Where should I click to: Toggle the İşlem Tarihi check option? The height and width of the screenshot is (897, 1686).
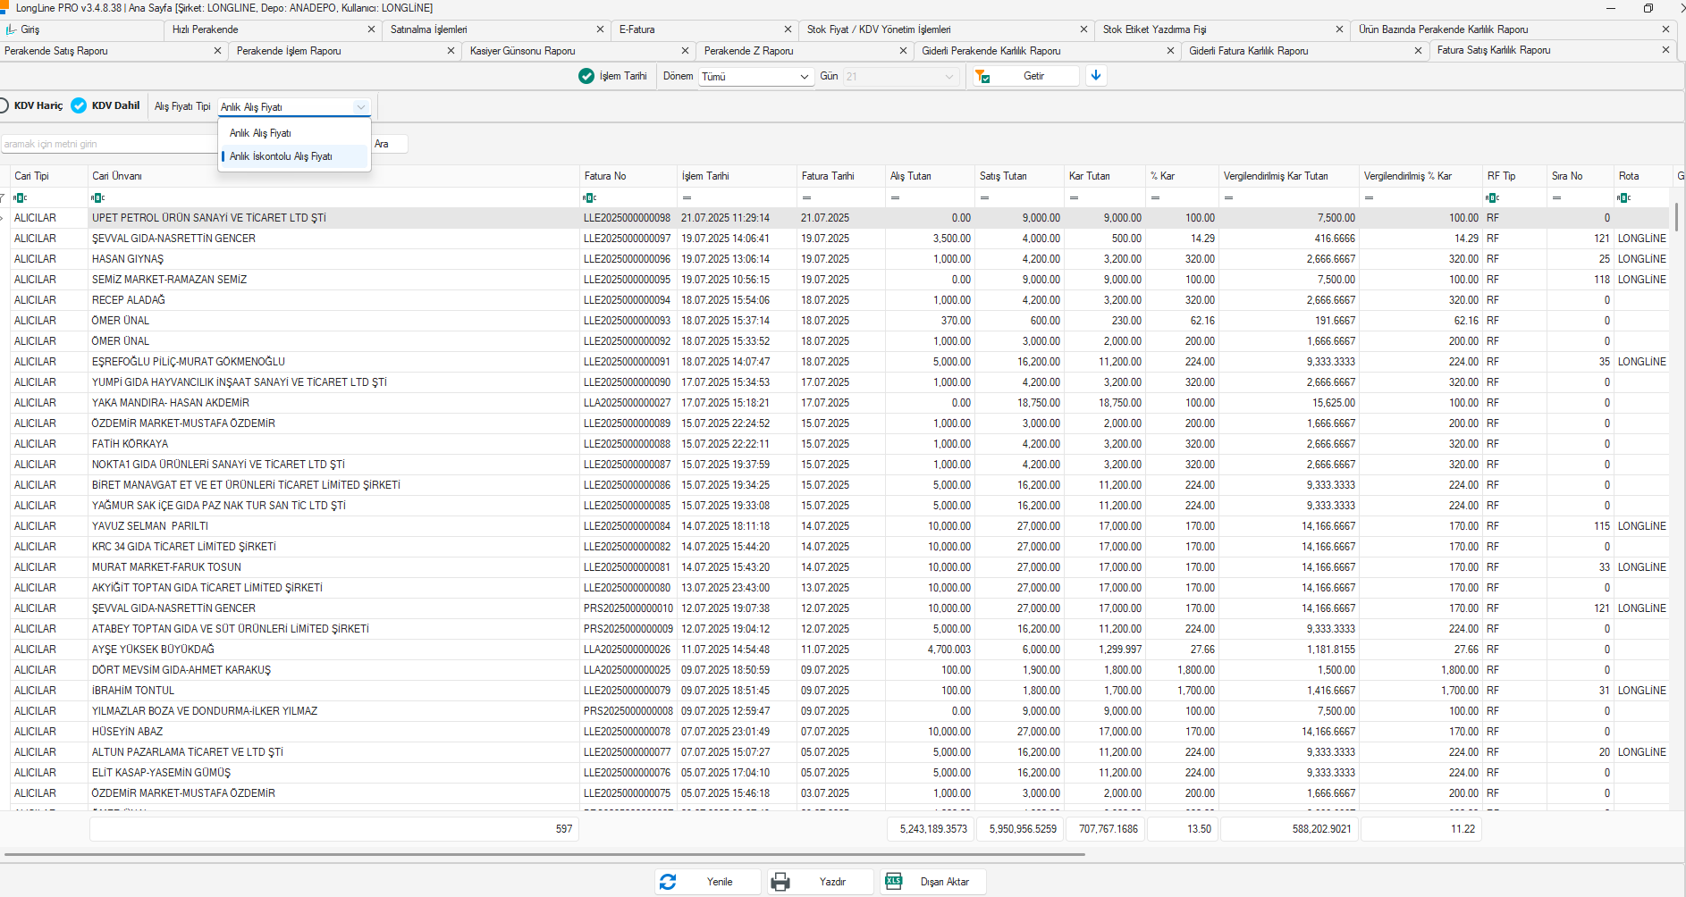[x=586, y=76]
